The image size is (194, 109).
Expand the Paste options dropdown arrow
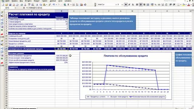[x=46, y=5]
